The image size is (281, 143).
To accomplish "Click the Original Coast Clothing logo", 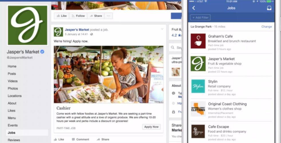I will click(x=198, y=109).
